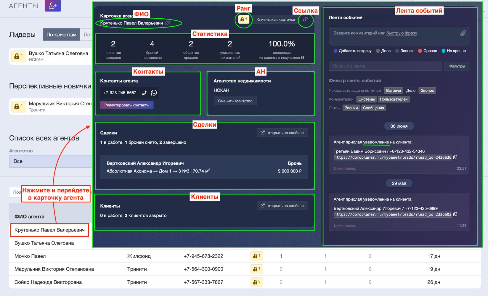This screenshot has width=488, height=296.
Task: Open agent Крутенько Павел Валерьевич in list
Action: [49, 230]
